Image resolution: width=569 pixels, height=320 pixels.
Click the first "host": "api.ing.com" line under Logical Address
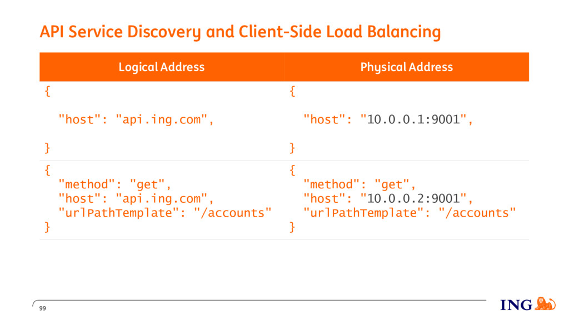(136, 119)
